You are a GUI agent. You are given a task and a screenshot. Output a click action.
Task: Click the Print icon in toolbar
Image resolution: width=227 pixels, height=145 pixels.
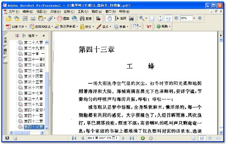(x=33, y=19)
